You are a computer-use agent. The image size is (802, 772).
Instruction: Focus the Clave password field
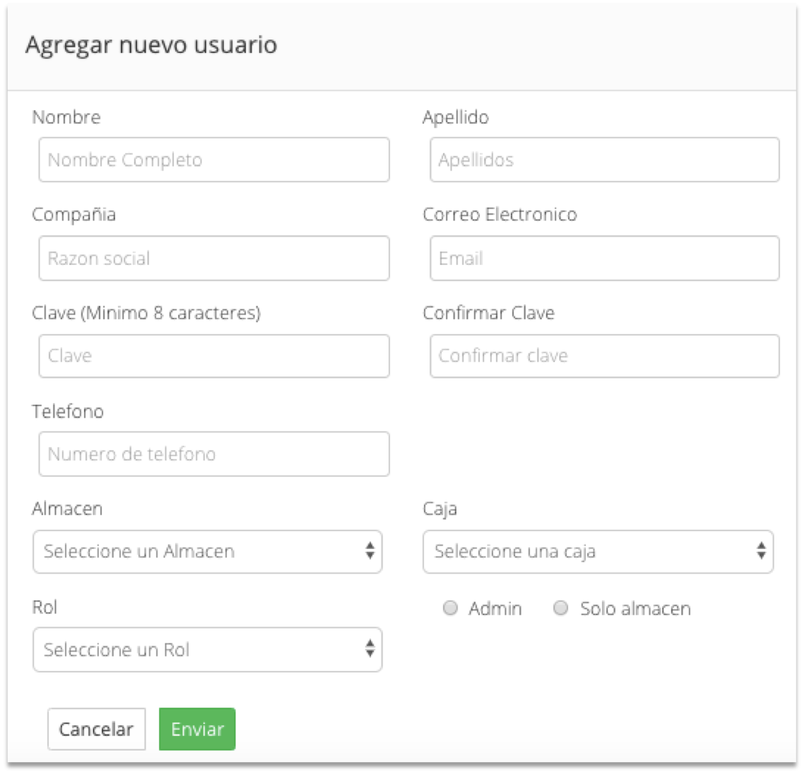click(214, 356)
